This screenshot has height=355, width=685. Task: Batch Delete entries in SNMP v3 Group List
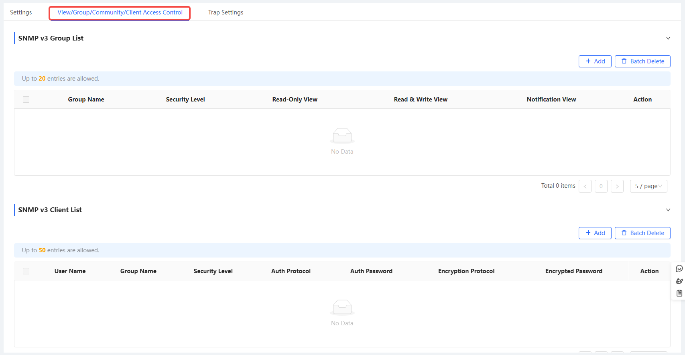point(642,61)
